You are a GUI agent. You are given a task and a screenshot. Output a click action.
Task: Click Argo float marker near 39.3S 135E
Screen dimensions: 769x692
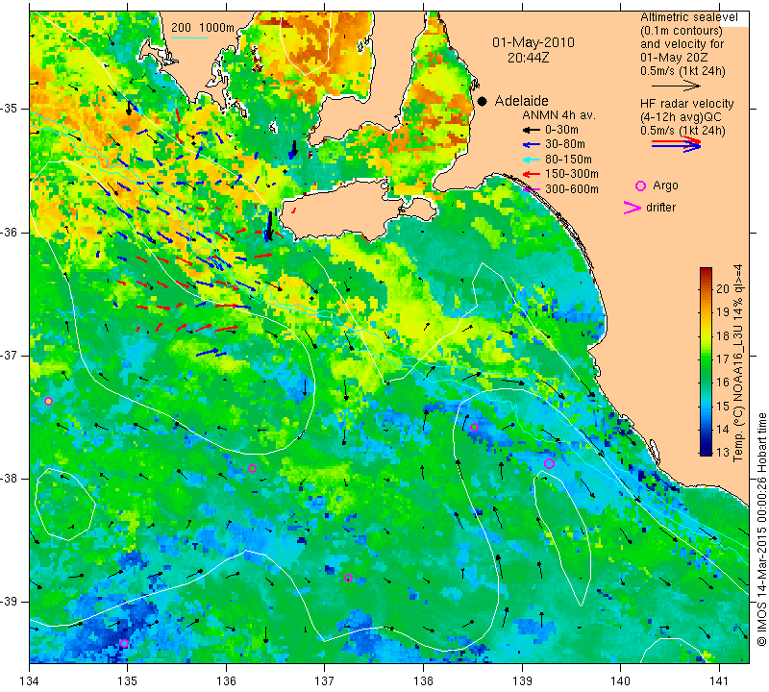(124, 643)
